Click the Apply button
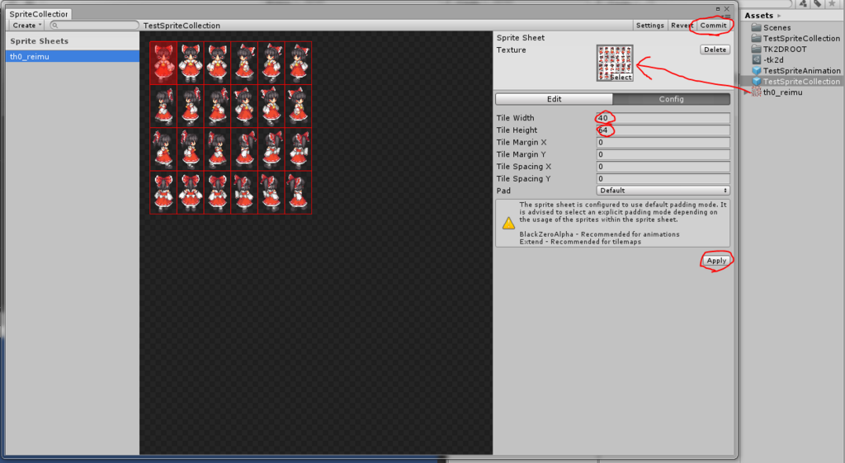The width and height of the screenshot is (845, 463). [716, 260]
